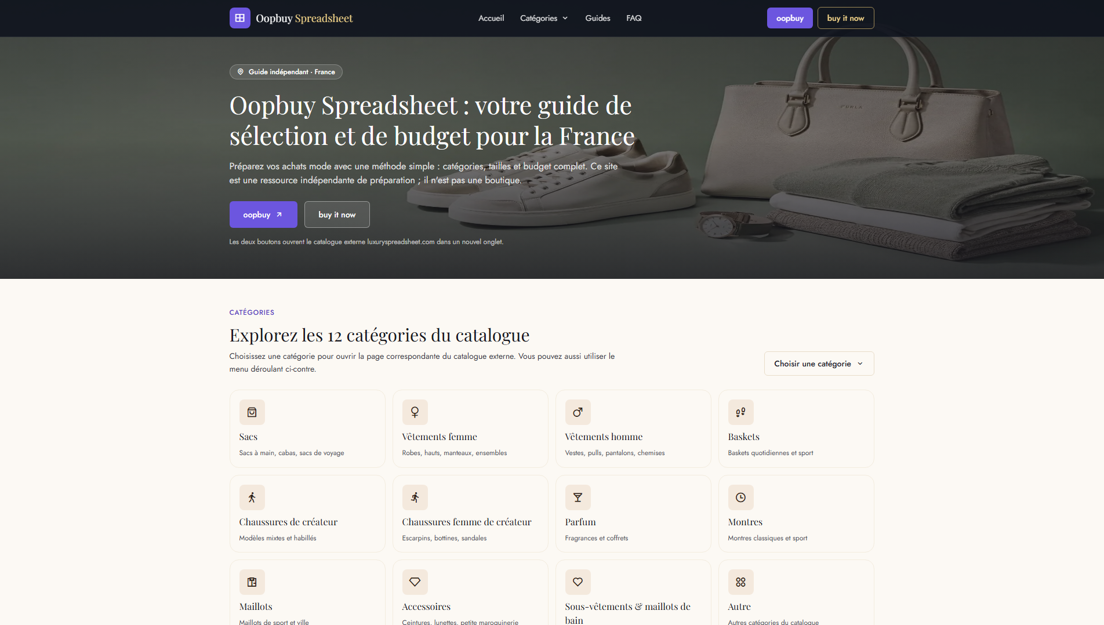
Task: Click the buy it now button in the header
Action: pos(845,18)
